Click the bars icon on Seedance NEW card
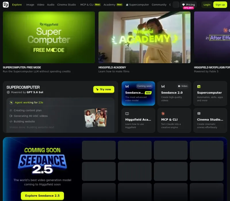This screenshot has width=230, height=201. [127, 86]
